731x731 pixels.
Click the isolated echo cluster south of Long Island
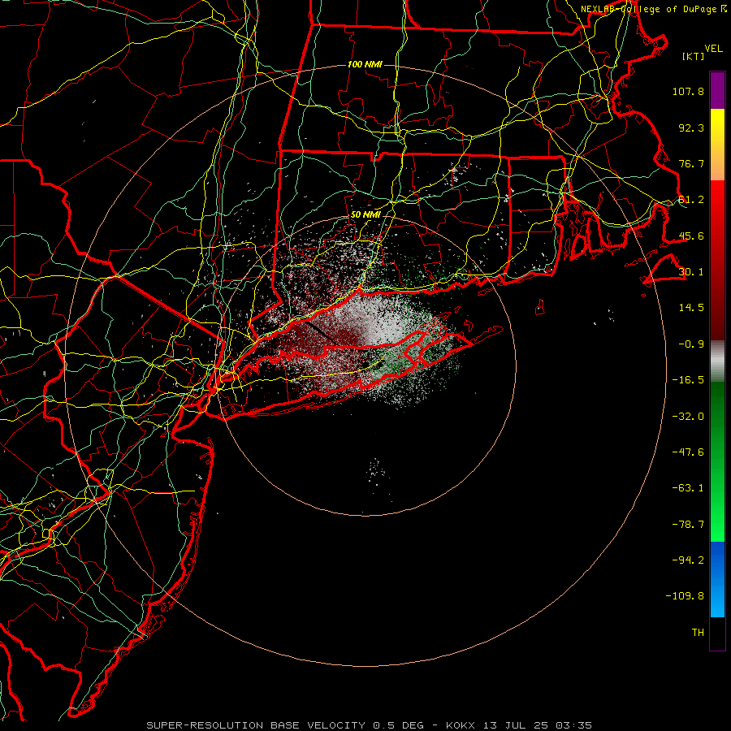[x=376, y=472]
